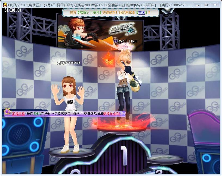Click quoted activity name “兑换喷喷杀虫剂” in system message
The image size is (222, 176).
point(66,114)
